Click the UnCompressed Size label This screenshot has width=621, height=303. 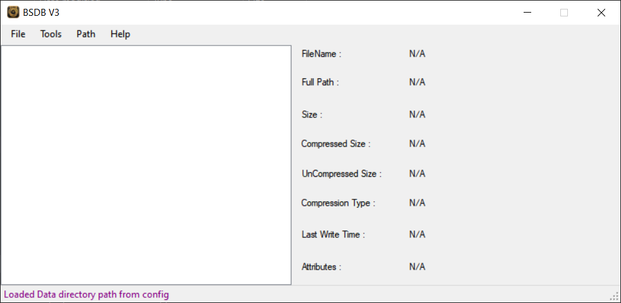[341, 174]
